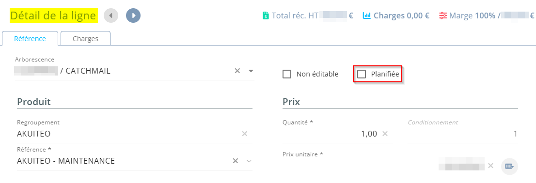Open the Référence dropdown list
This screenshot has height=183, width=536.
point(249,161)
